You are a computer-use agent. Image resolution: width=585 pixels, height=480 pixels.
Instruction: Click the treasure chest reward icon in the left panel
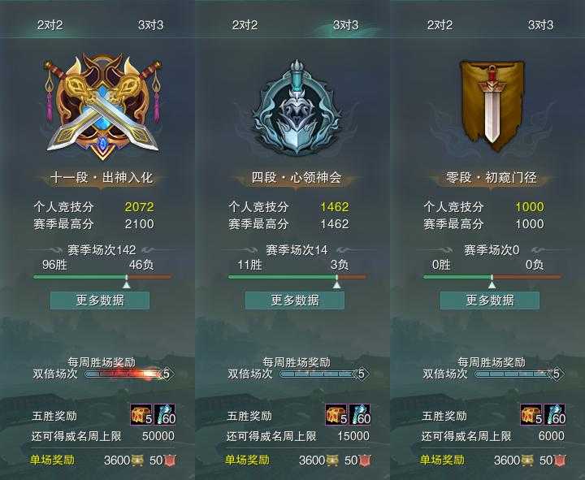(141, 414)
